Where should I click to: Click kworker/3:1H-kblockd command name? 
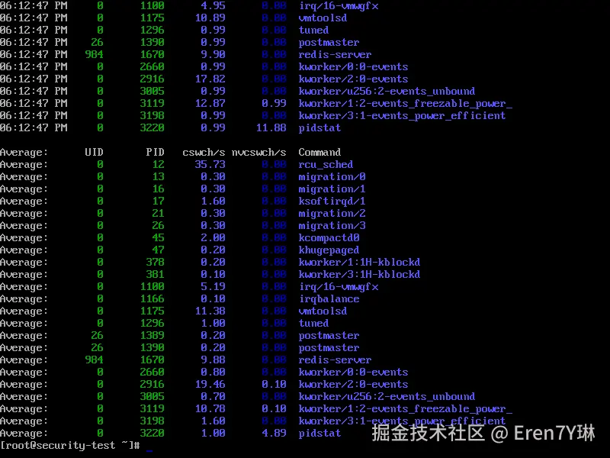click(x=359, y=275)
